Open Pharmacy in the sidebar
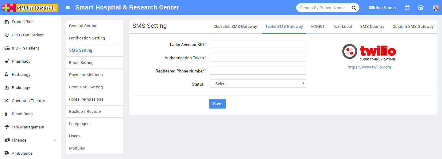 point(21,61)
